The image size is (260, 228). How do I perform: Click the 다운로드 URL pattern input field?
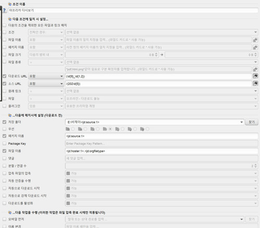(x=159, y=76)
